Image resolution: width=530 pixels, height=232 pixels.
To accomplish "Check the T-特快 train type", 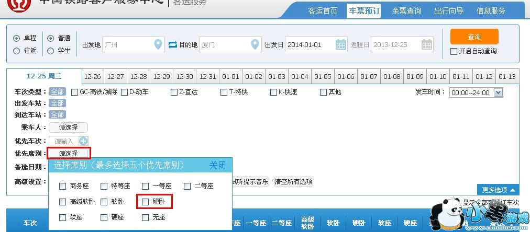I will point(224,92).
